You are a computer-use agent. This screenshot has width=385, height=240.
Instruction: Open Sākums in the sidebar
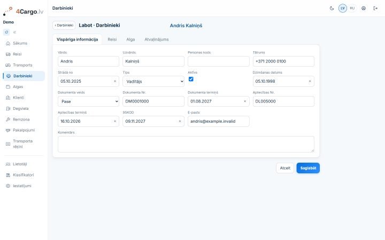coord(24,43)
